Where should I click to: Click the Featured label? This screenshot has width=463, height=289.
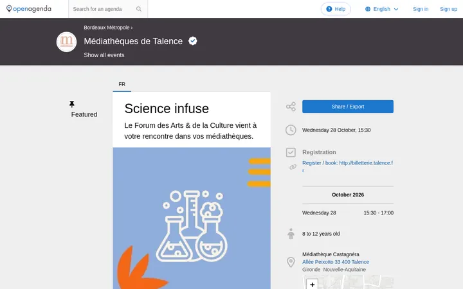(84, 114)
